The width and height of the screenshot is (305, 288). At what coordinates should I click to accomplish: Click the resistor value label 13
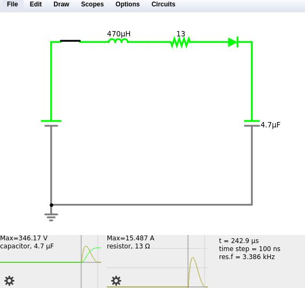pyautogui.click(x=181, y=34)
